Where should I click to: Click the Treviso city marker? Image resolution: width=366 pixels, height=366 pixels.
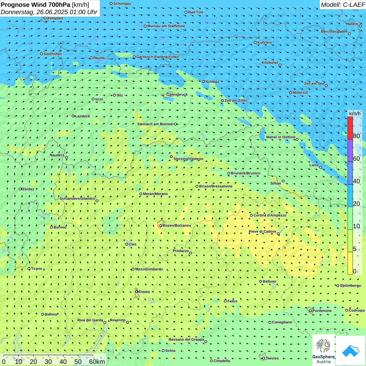[x=264, y=358]
